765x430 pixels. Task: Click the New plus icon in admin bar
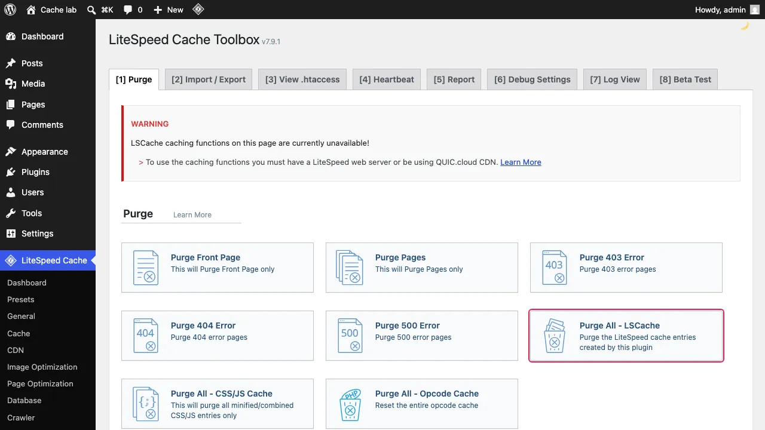(158, 10)
